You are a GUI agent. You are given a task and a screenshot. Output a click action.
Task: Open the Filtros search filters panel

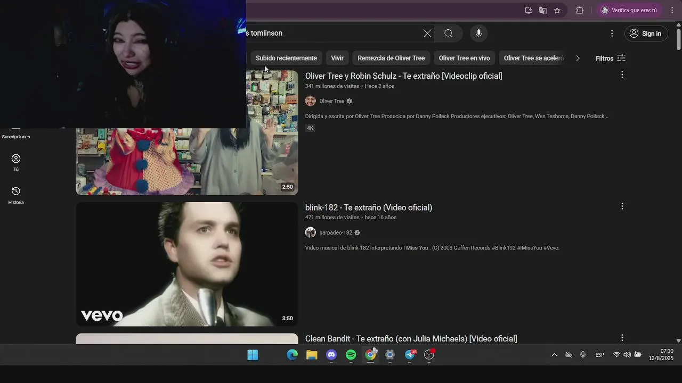[x=611, y=58]
